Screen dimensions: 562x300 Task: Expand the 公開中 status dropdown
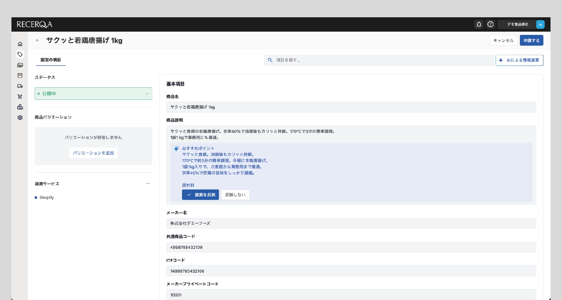[x=93, y=94]
